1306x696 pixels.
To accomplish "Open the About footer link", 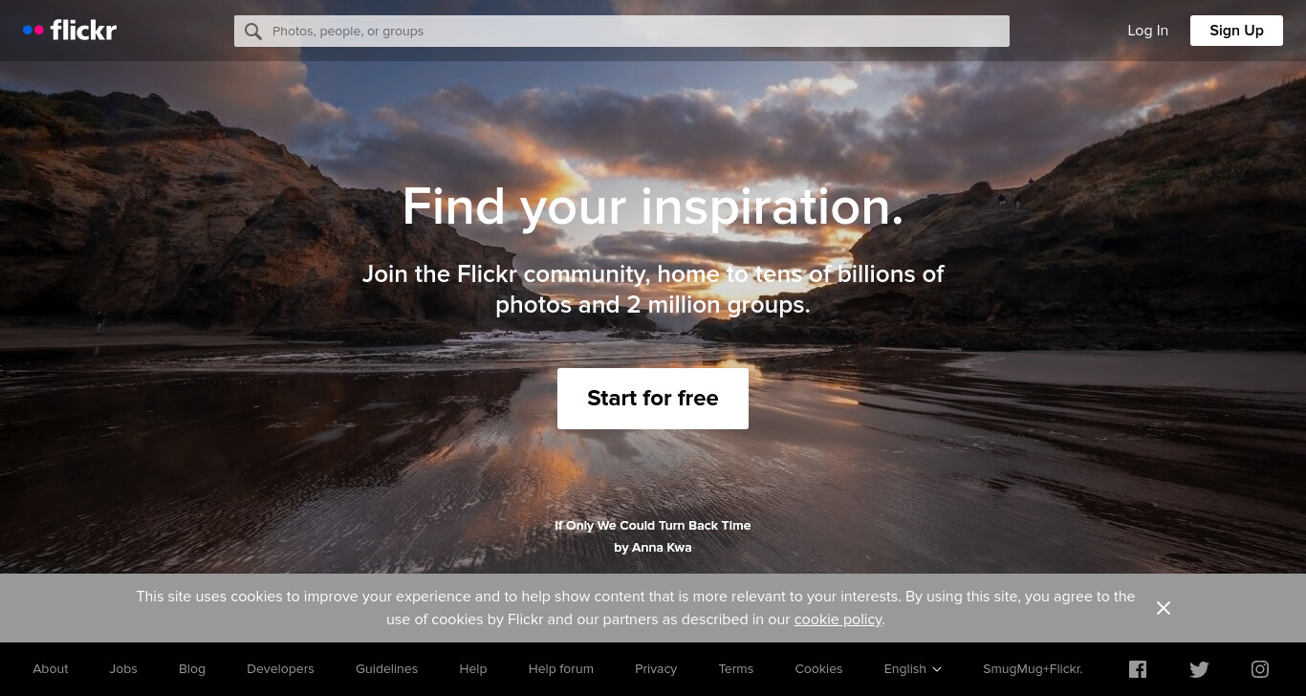I will (51, 669).
